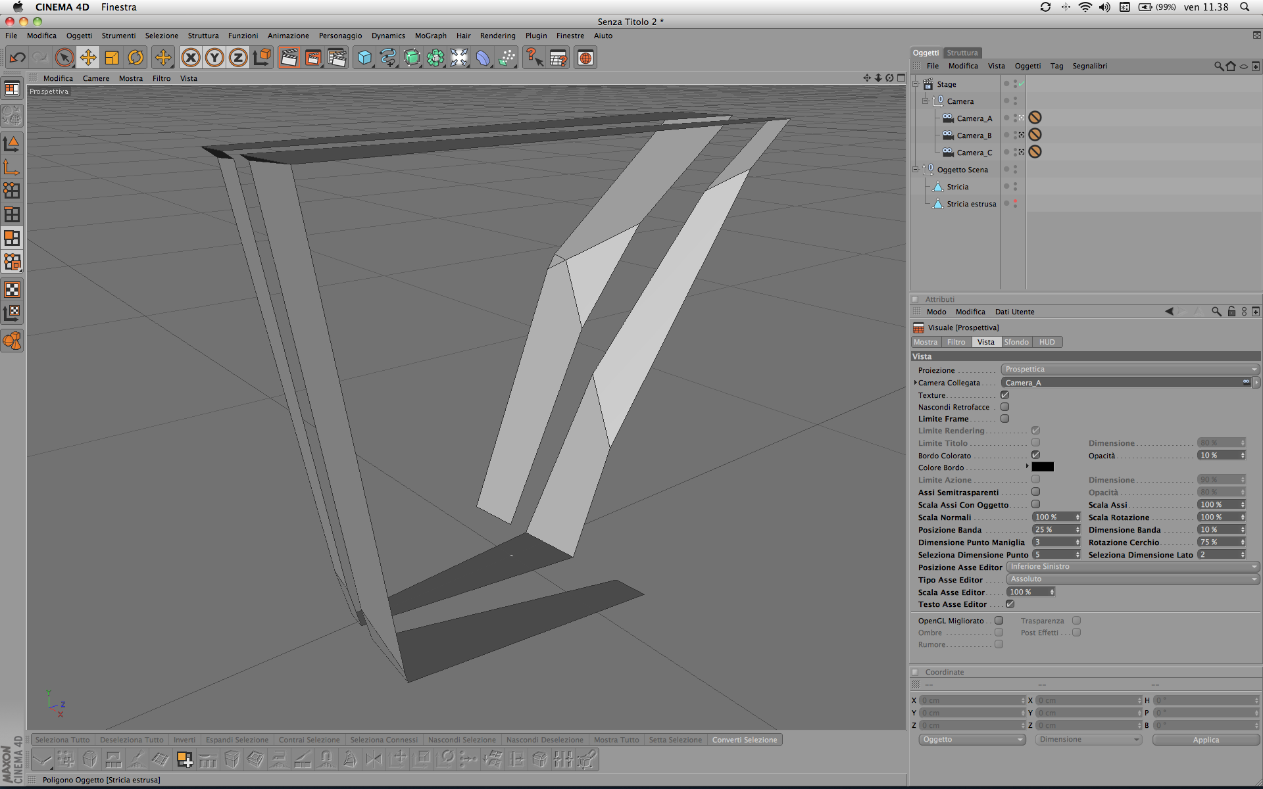This screenshot has width=1263, height=789.
Task: Open the render settings icon
Action: pos(337,58)
